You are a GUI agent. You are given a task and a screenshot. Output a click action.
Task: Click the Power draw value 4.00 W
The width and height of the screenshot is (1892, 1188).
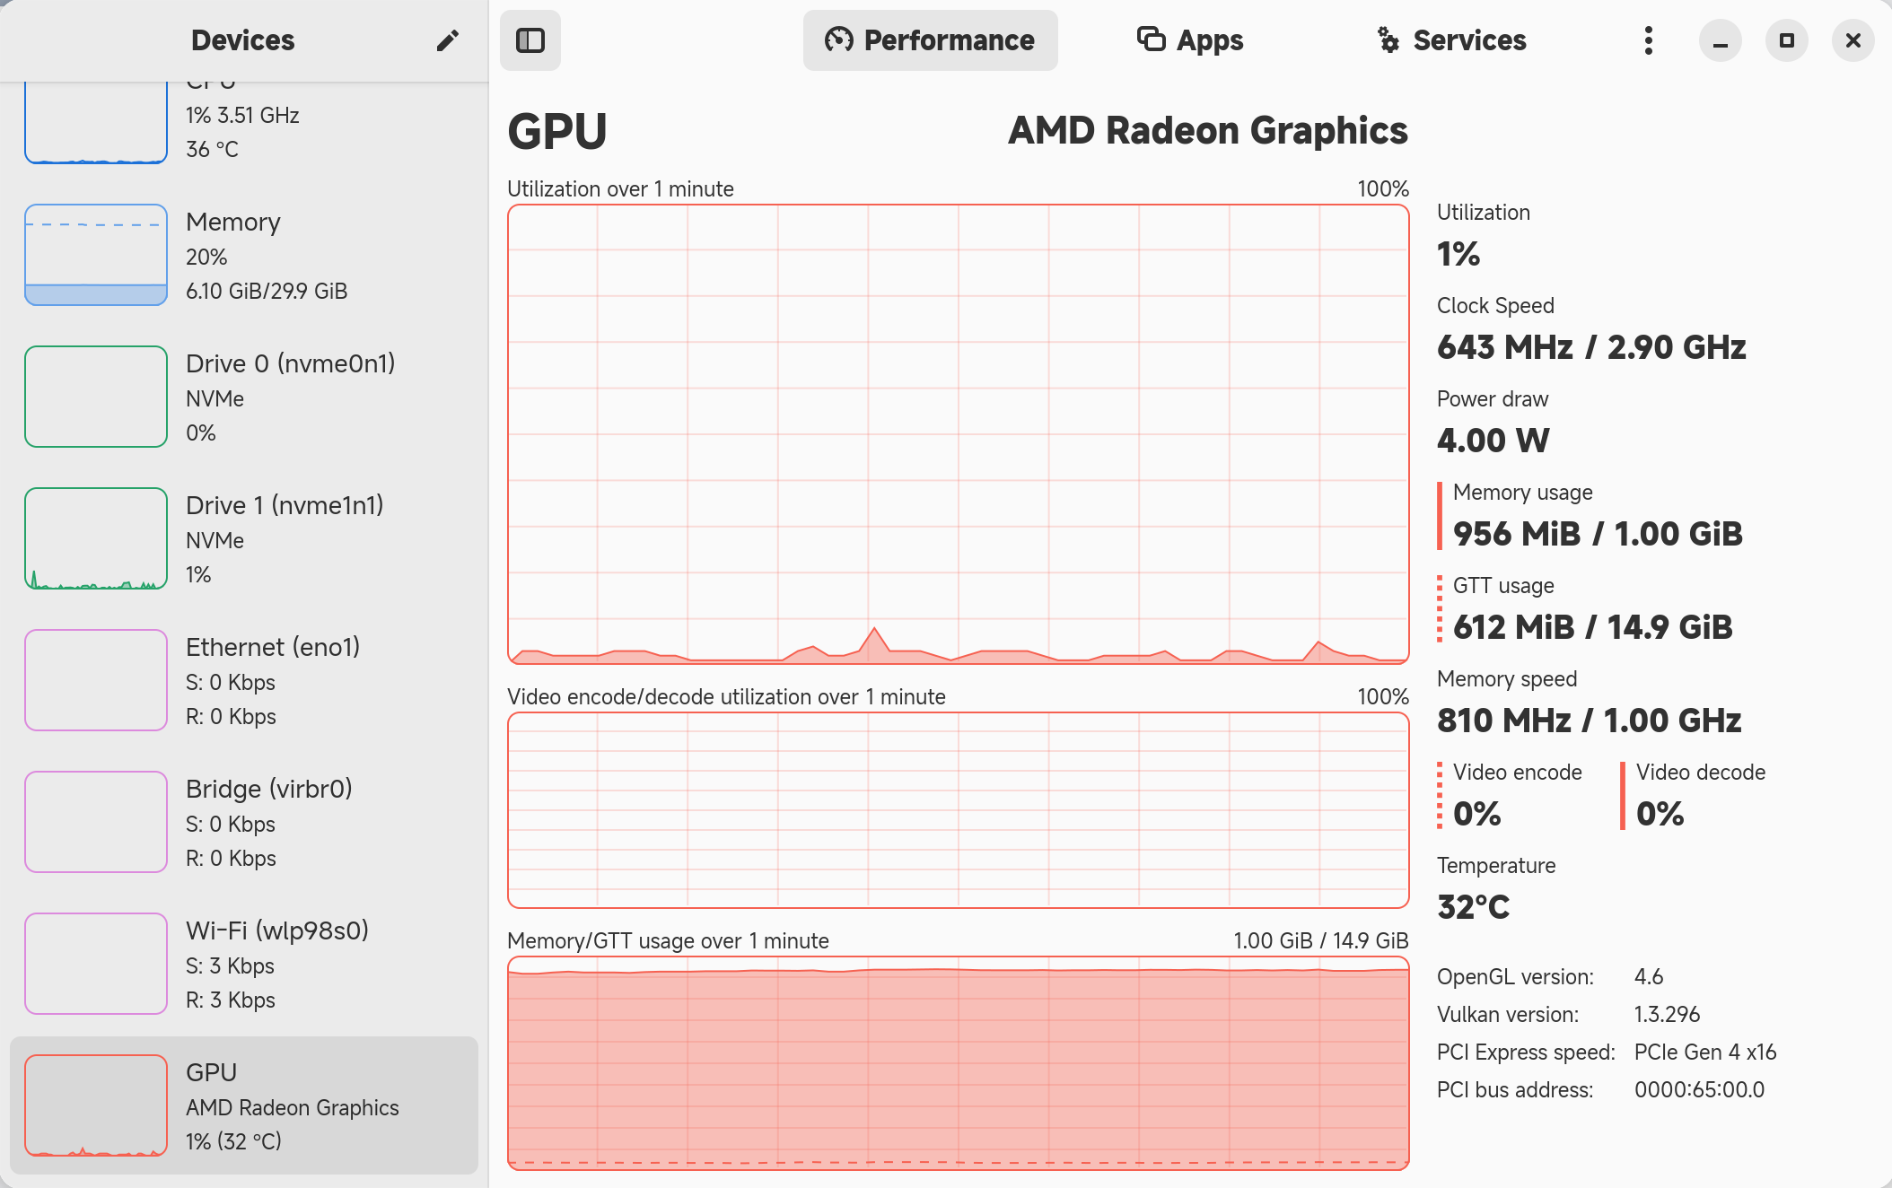click(x=1493, y=441)
